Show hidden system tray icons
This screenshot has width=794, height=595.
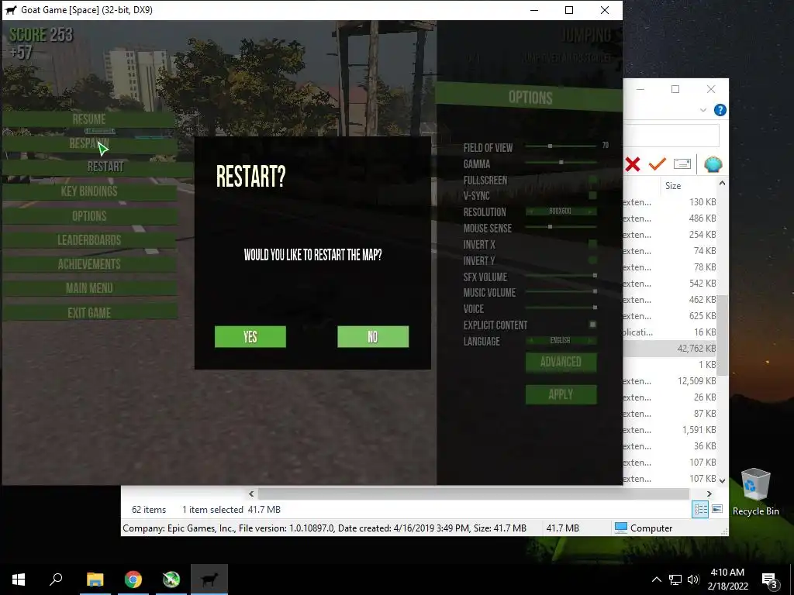click(656, 580)
